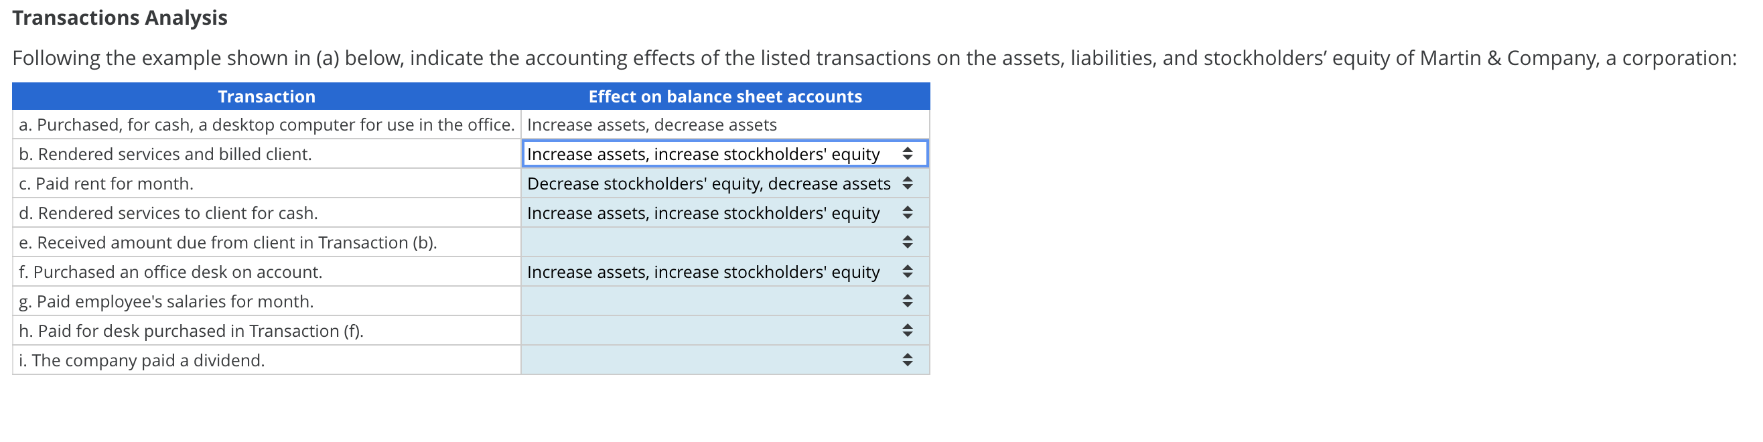The height and width of the screenshot is (442, 1763).
Task: Select the answer text 'Increase assets, decrease assets'
Action: click(x=652, y=125)
